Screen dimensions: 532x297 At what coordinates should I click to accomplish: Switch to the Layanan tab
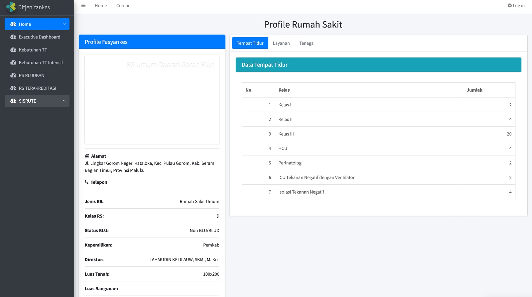tap(281, 43)
